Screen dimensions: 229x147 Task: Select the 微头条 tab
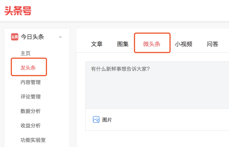pos(152,44)
